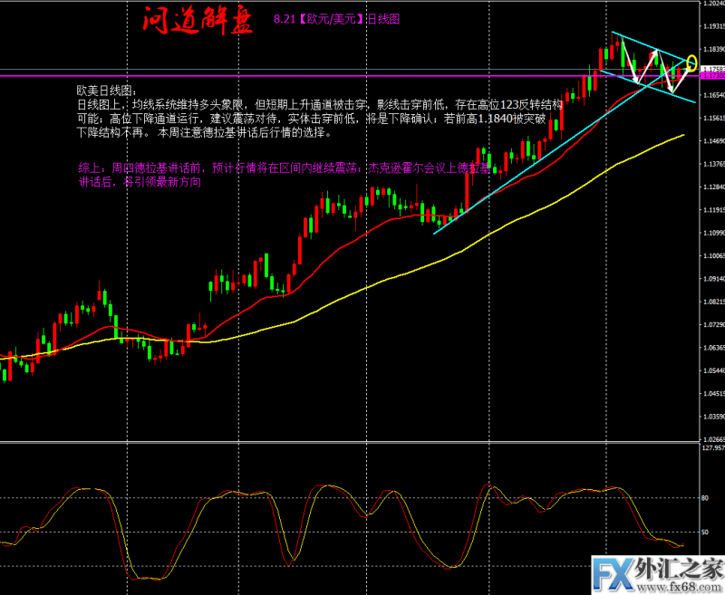
Task: Click the 1.11915 price axis label
Action: pyautogui.click(x=713, y=210)
